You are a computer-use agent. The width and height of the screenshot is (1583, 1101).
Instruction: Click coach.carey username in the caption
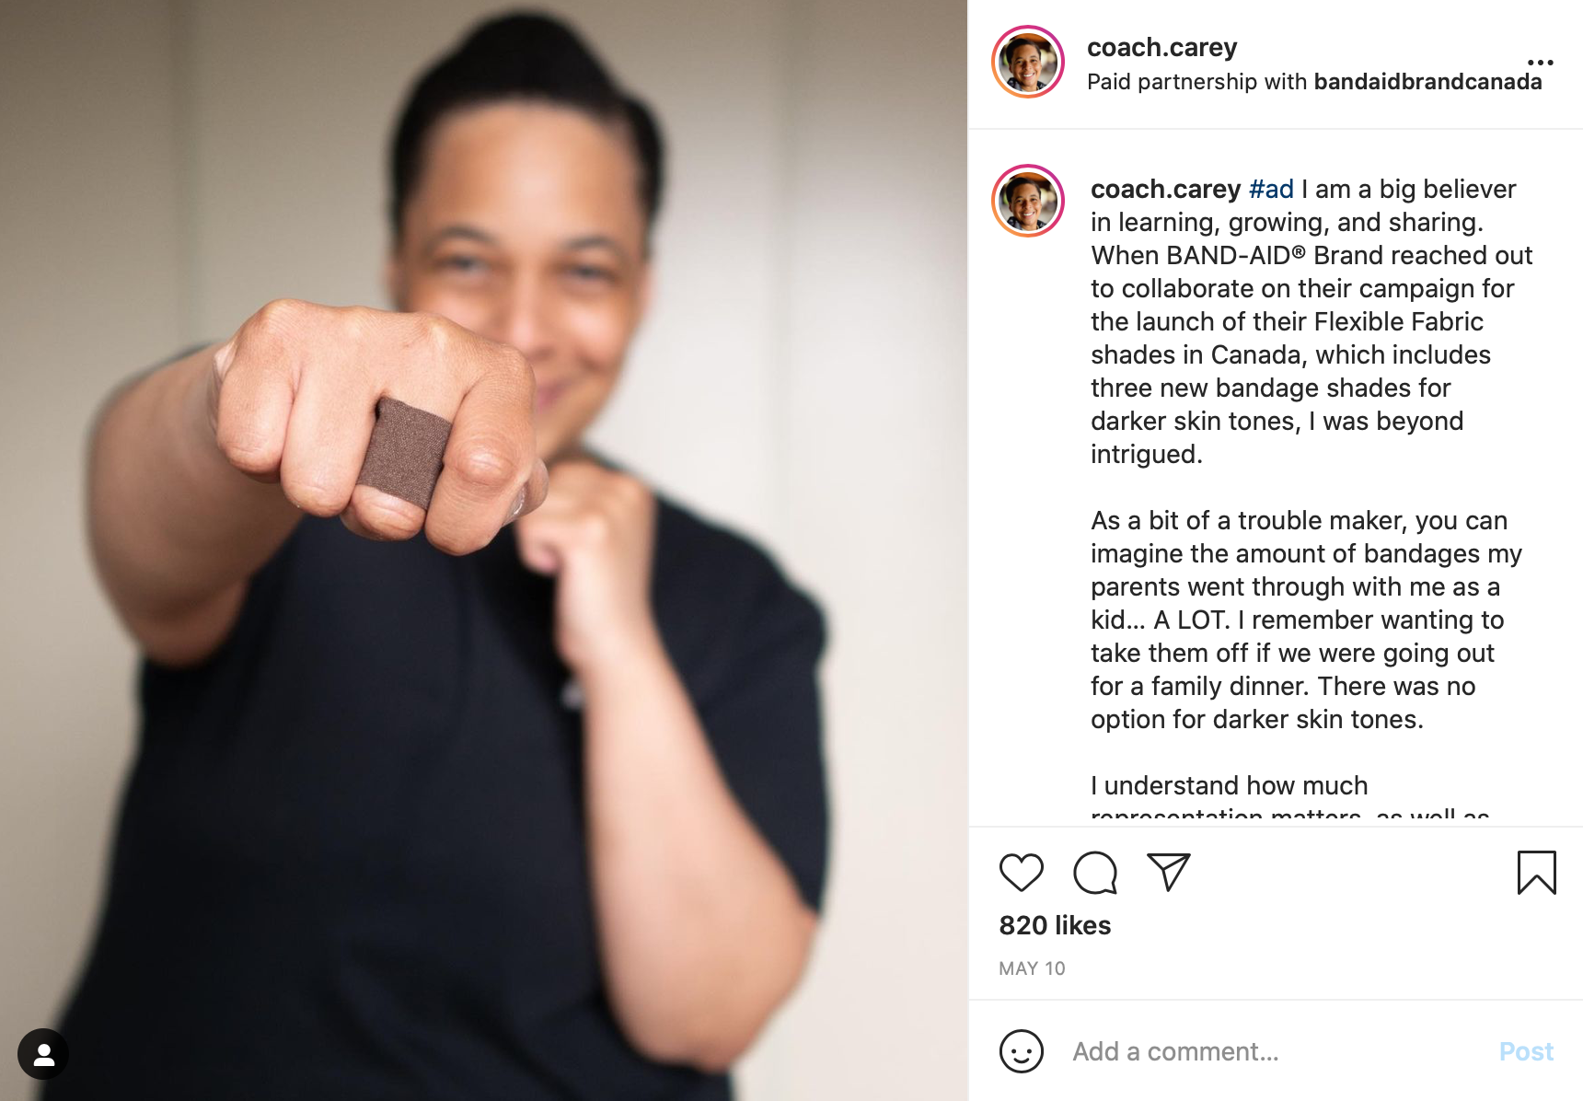[x=1165, y=190]
